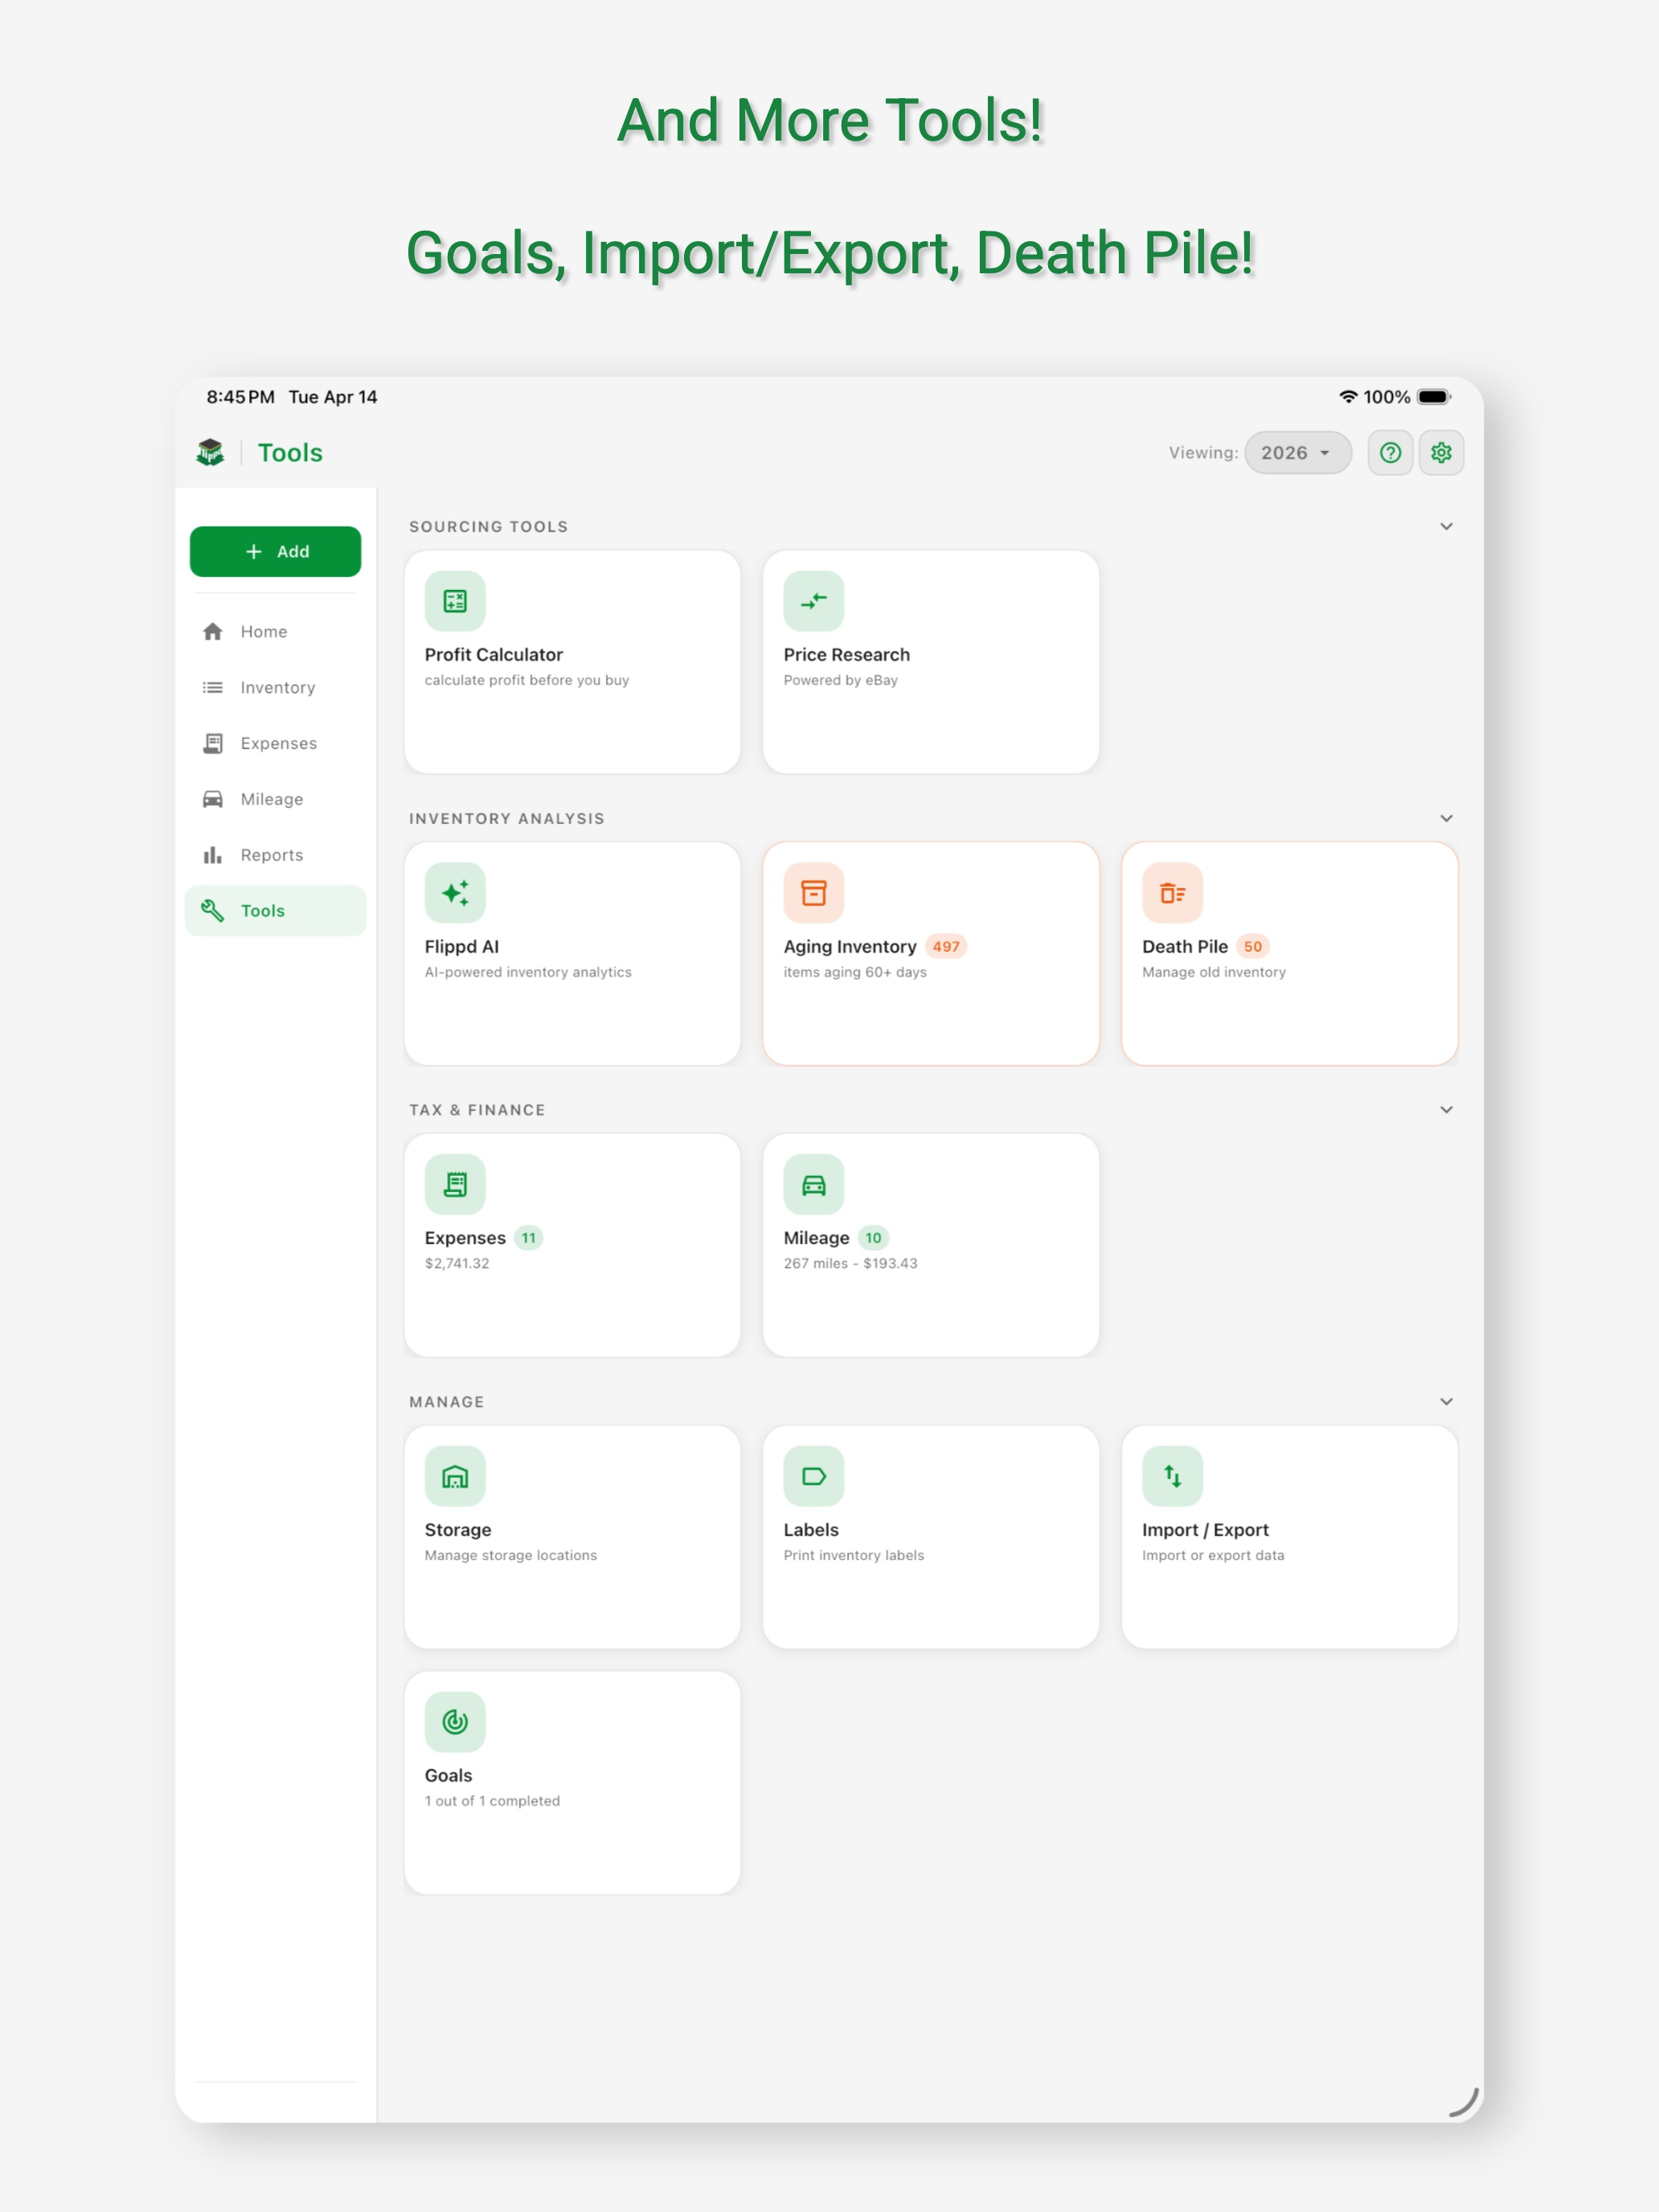This screenshot has width=1659, height=2212.
Task: Click 'items aging 60+ days' text
Action: point(855,972)
